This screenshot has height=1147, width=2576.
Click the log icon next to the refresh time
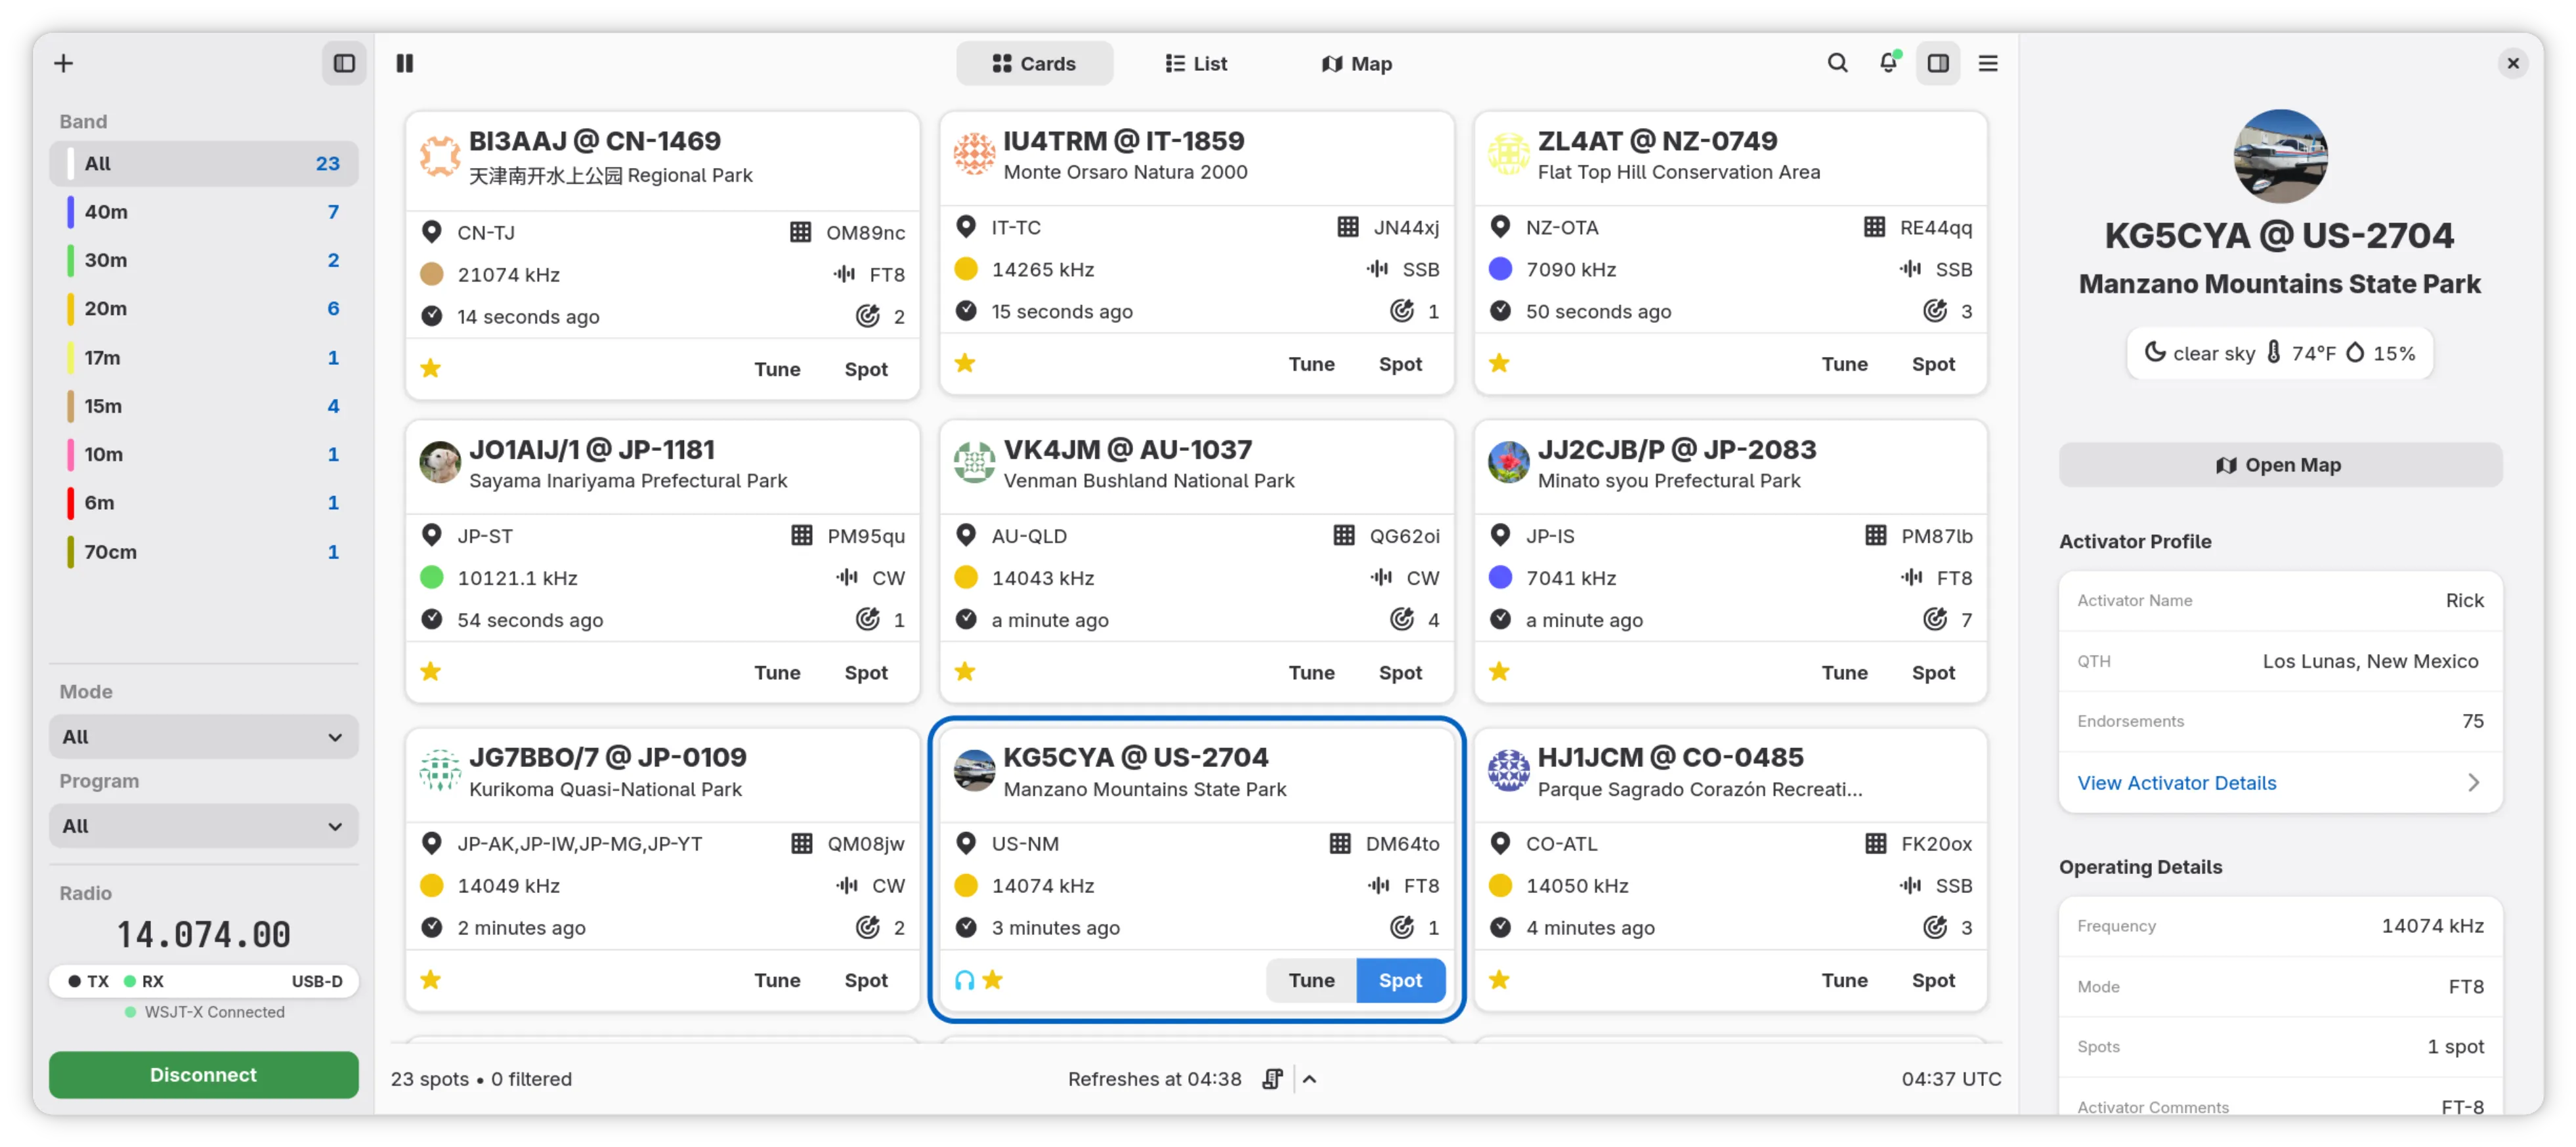[1272, 1079]
